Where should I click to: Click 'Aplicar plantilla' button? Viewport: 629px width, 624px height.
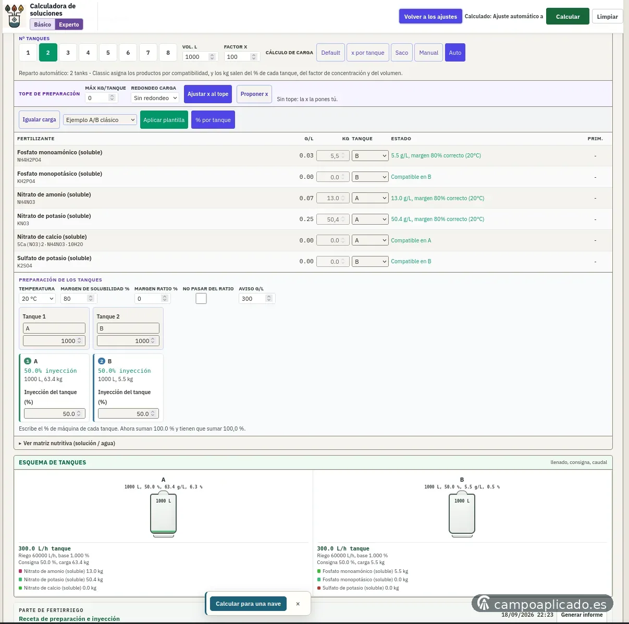164,119
